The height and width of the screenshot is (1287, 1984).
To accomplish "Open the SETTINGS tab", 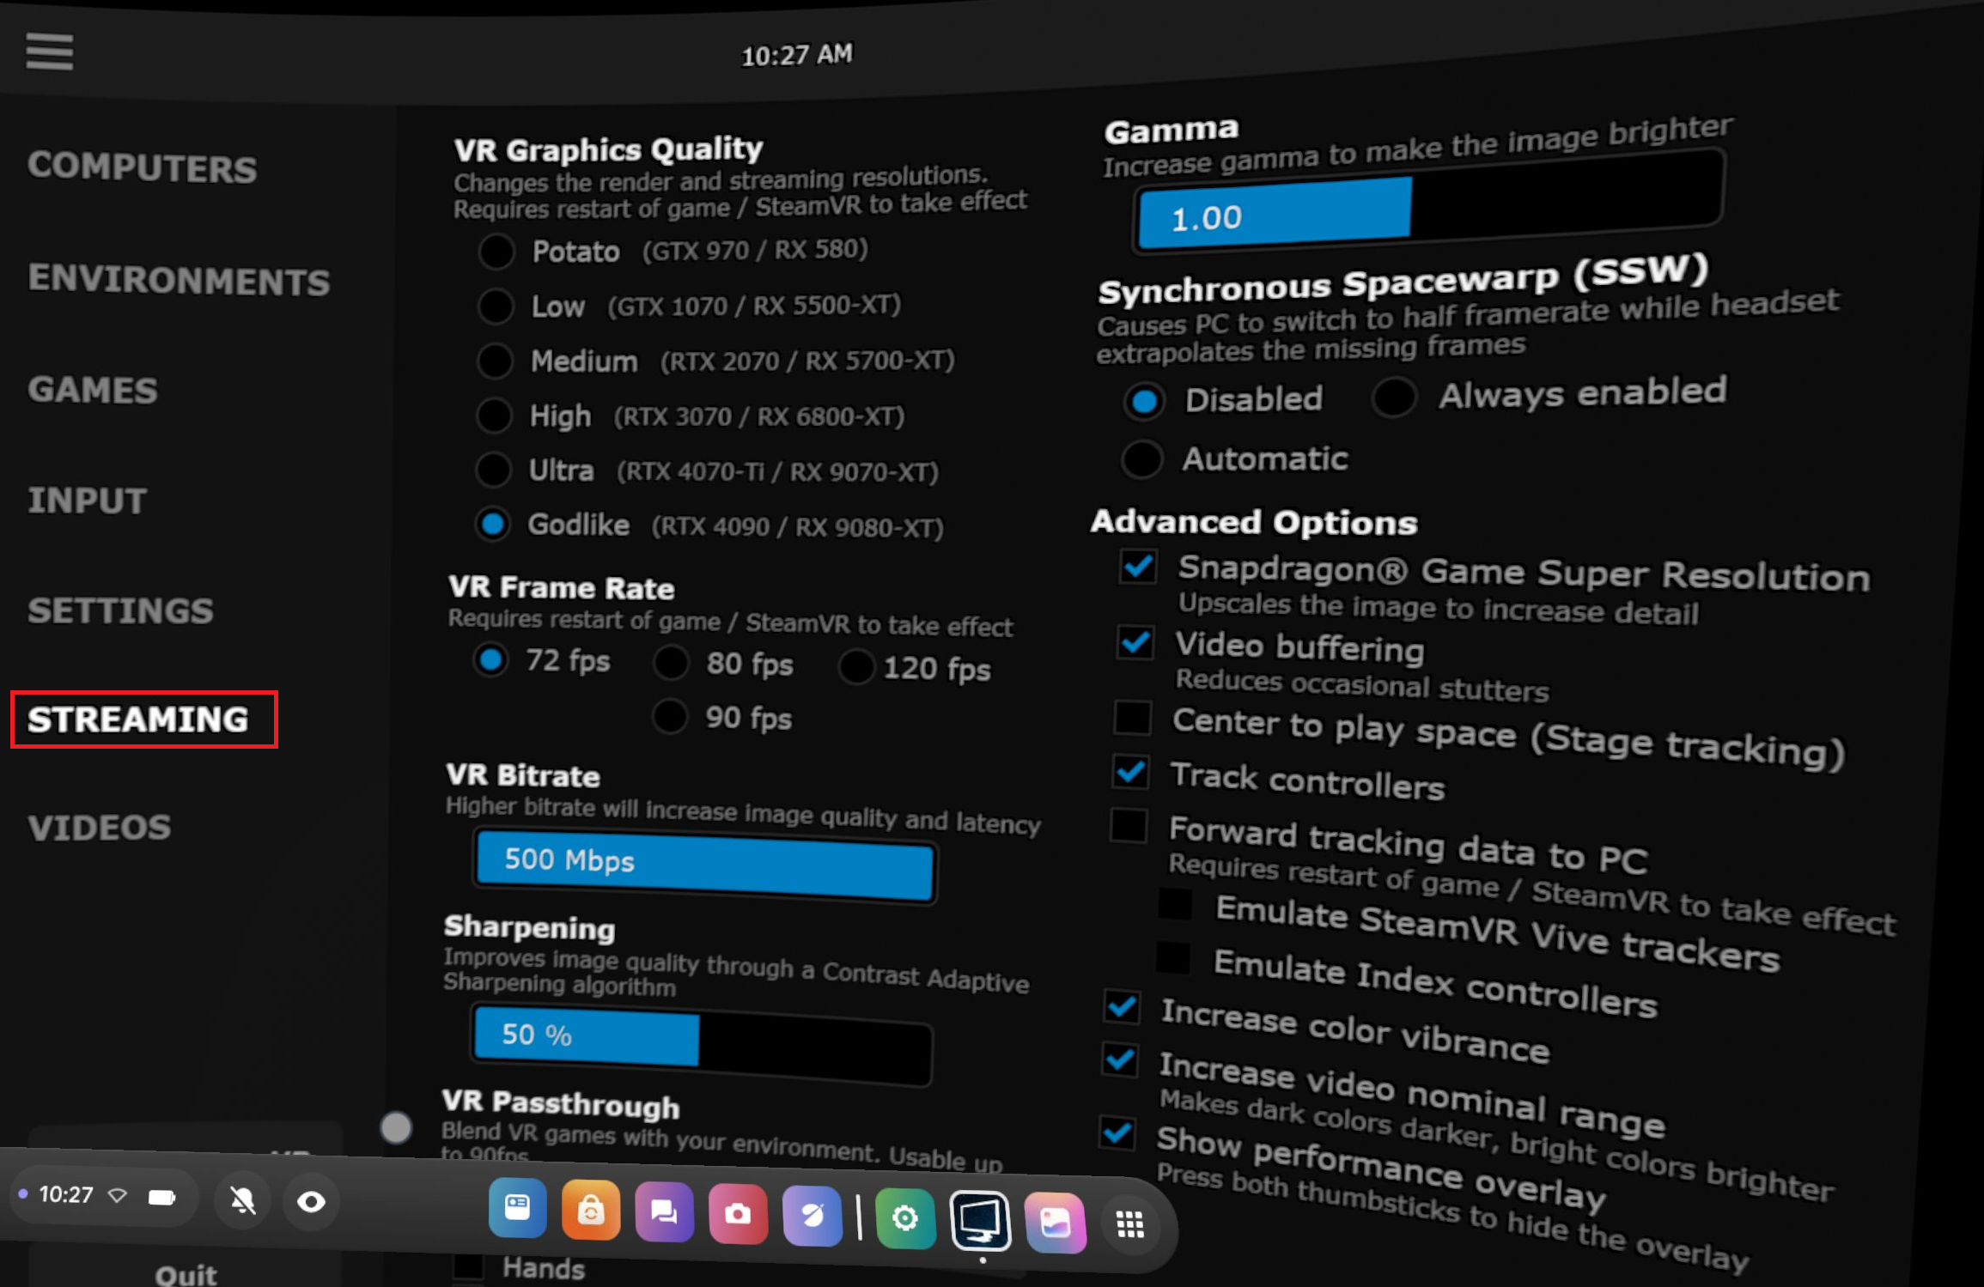I will click(x=120, y=610).
